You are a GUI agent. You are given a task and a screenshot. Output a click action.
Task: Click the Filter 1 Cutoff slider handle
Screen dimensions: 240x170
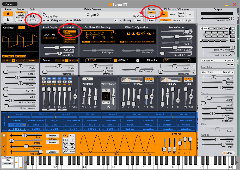[96, 66]
